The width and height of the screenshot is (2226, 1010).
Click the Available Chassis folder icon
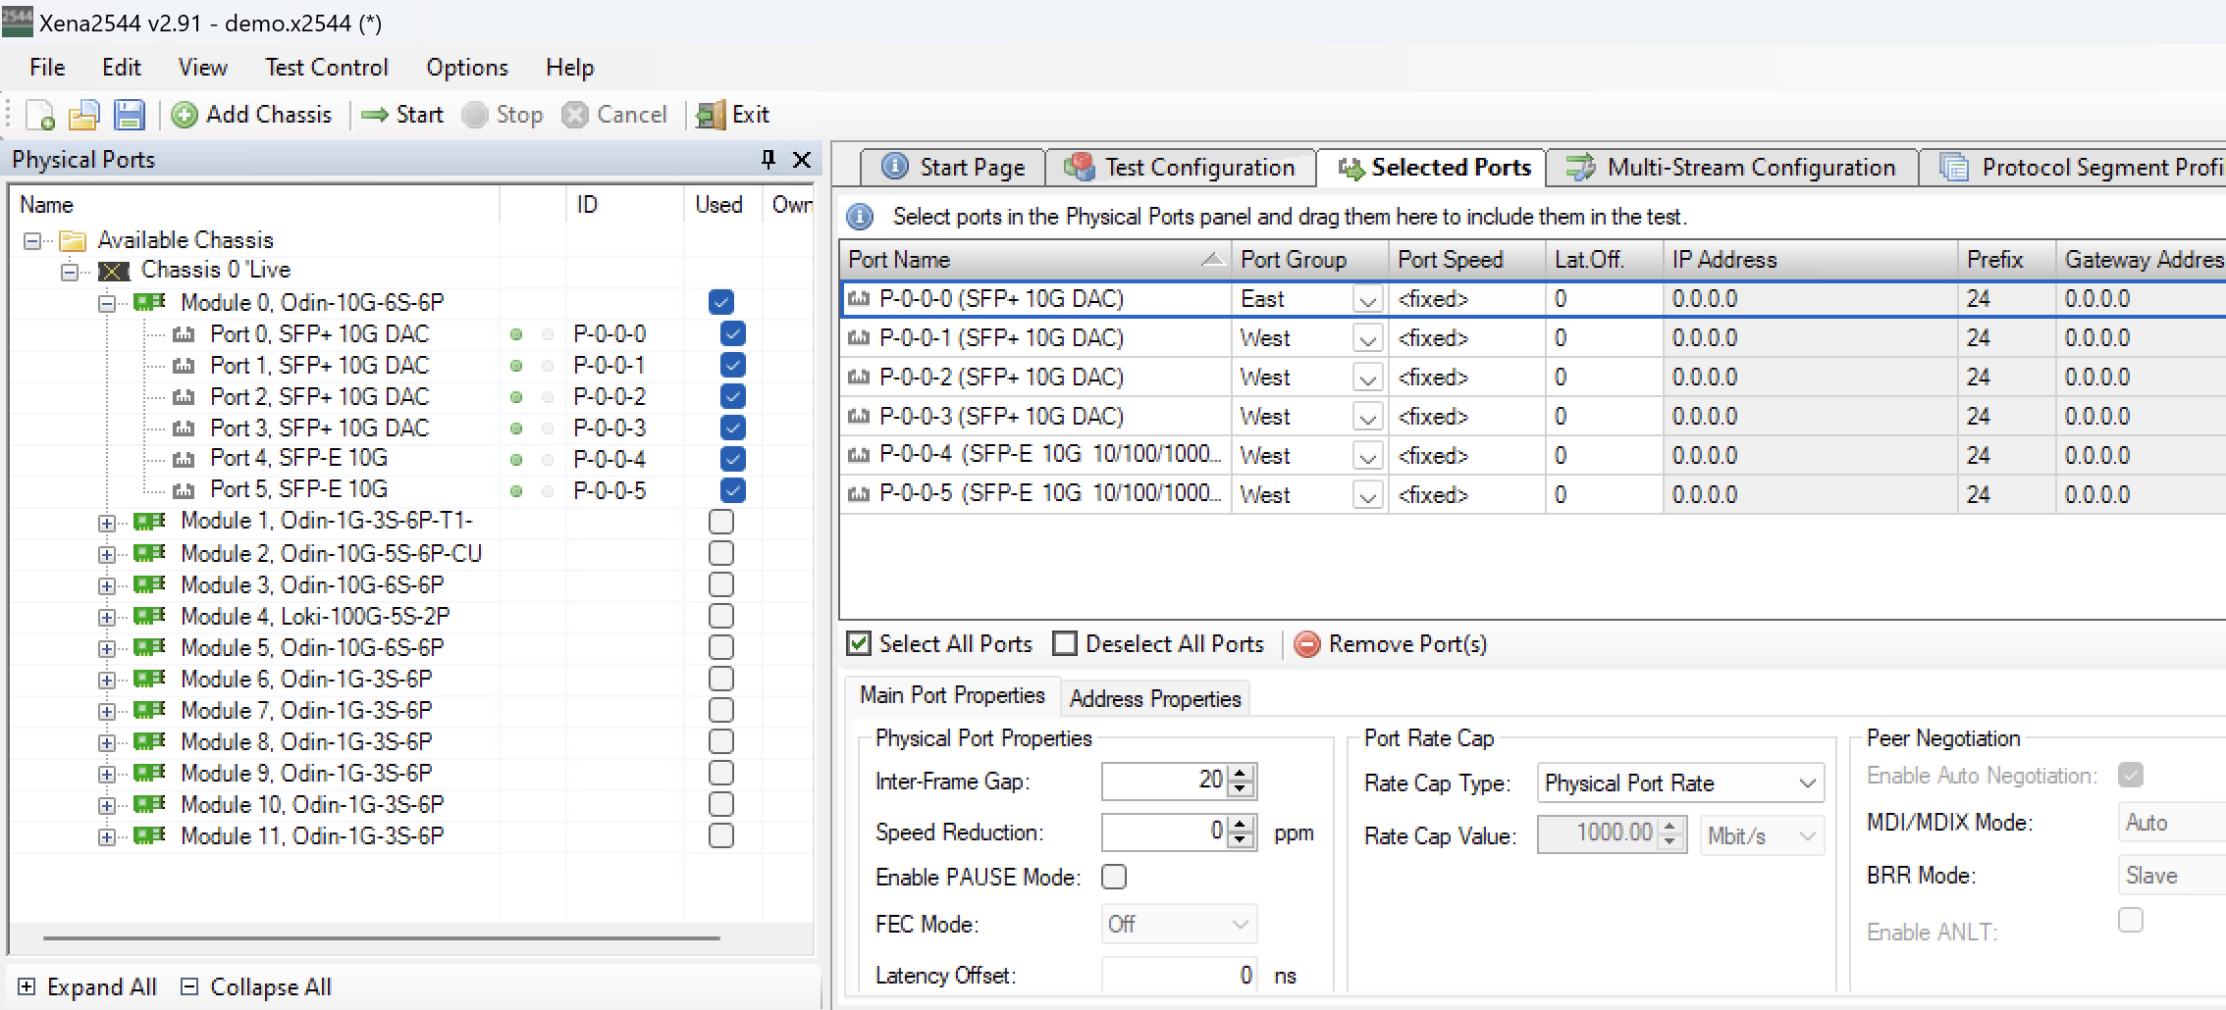click(x=73, y=240)
